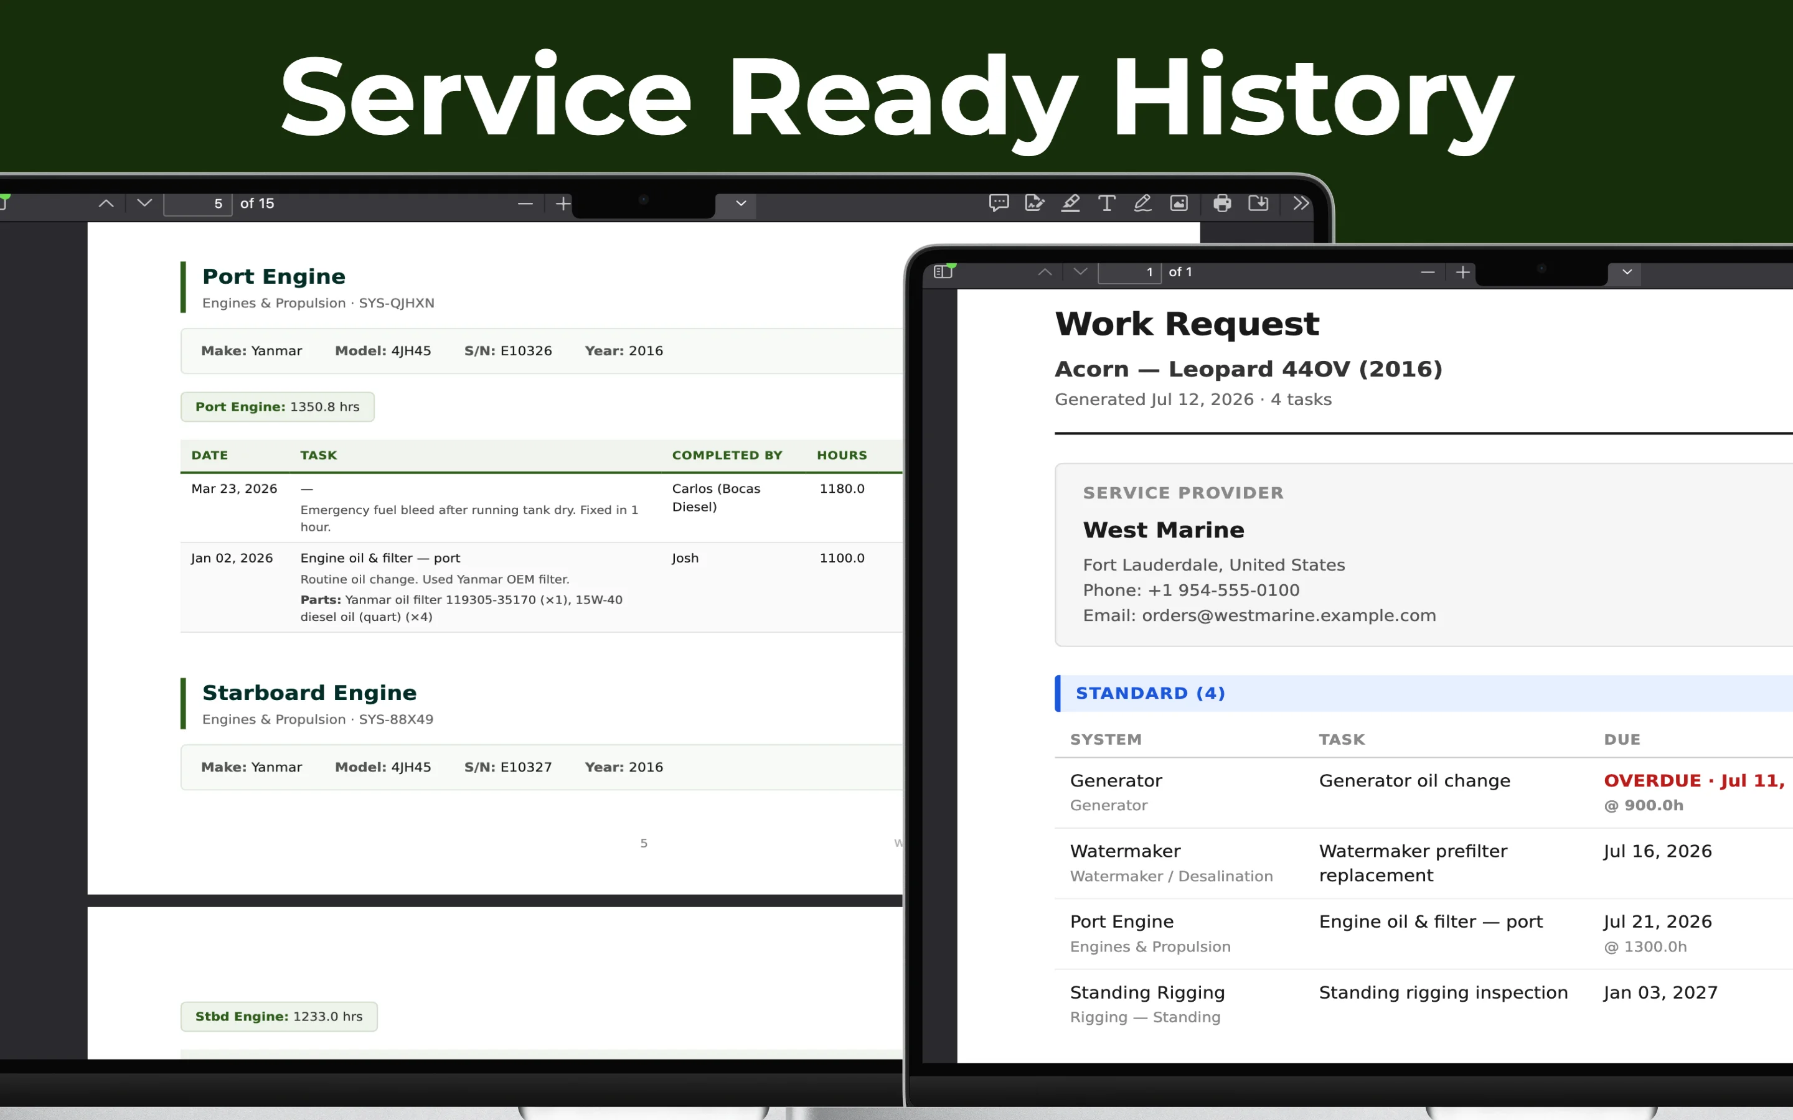
Task: Click 'S/N: E10327' text
Action: 507,767
